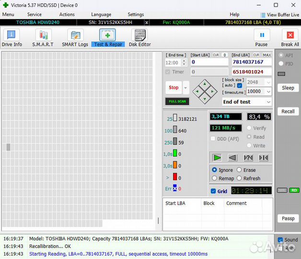Select the Ignore radio option
This screenshot has width=301, height=259.
(214, 170)
